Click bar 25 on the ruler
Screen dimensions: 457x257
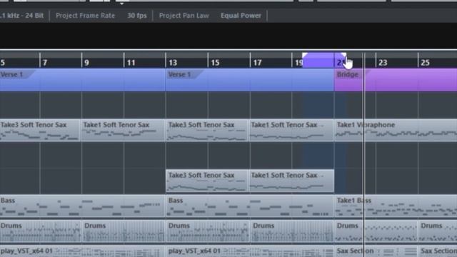pyautogui.click(x=426, y=63)
